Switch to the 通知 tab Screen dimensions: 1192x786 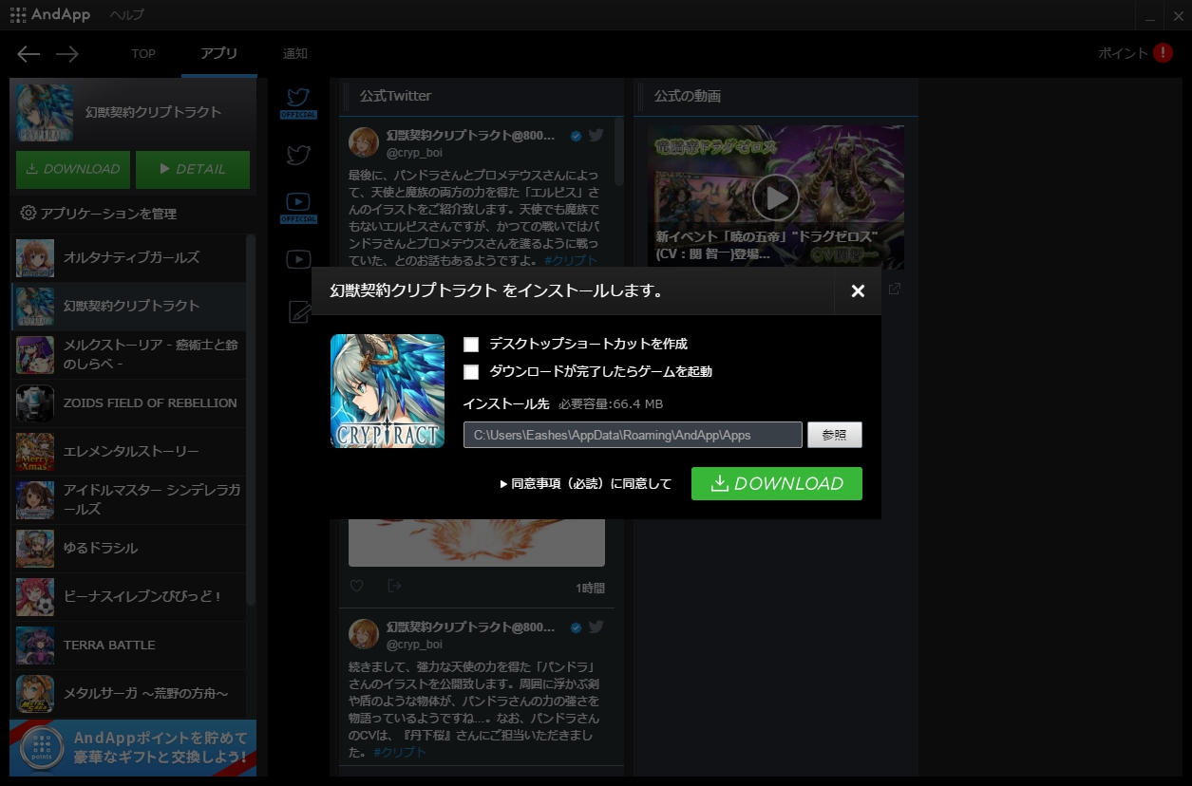pyautogui.click(x=295, y=54)
